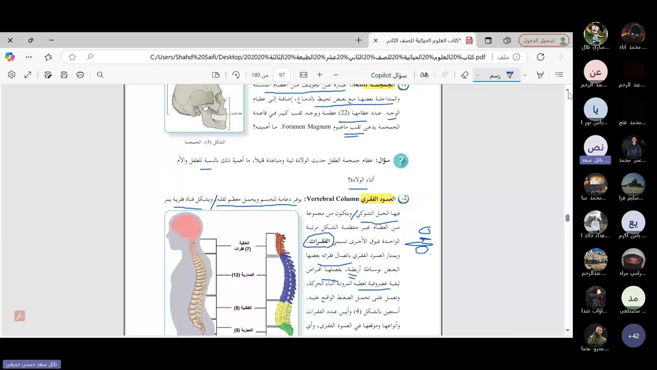The width and height of the screenshot is (657, 370).
Task: Click the caption الشكل (3): الجمجمة
Action: tap(205, 142)
